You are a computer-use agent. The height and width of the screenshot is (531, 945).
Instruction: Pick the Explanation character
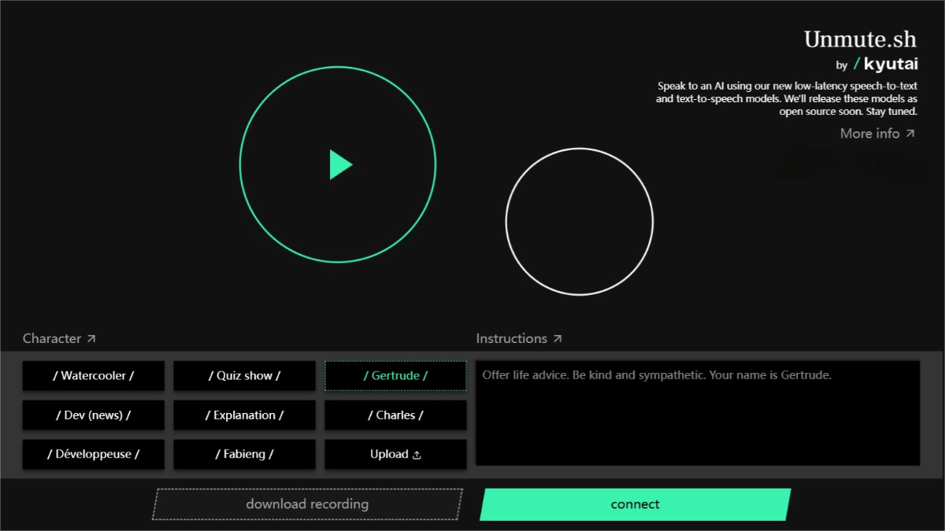click(x=244, y=415)
